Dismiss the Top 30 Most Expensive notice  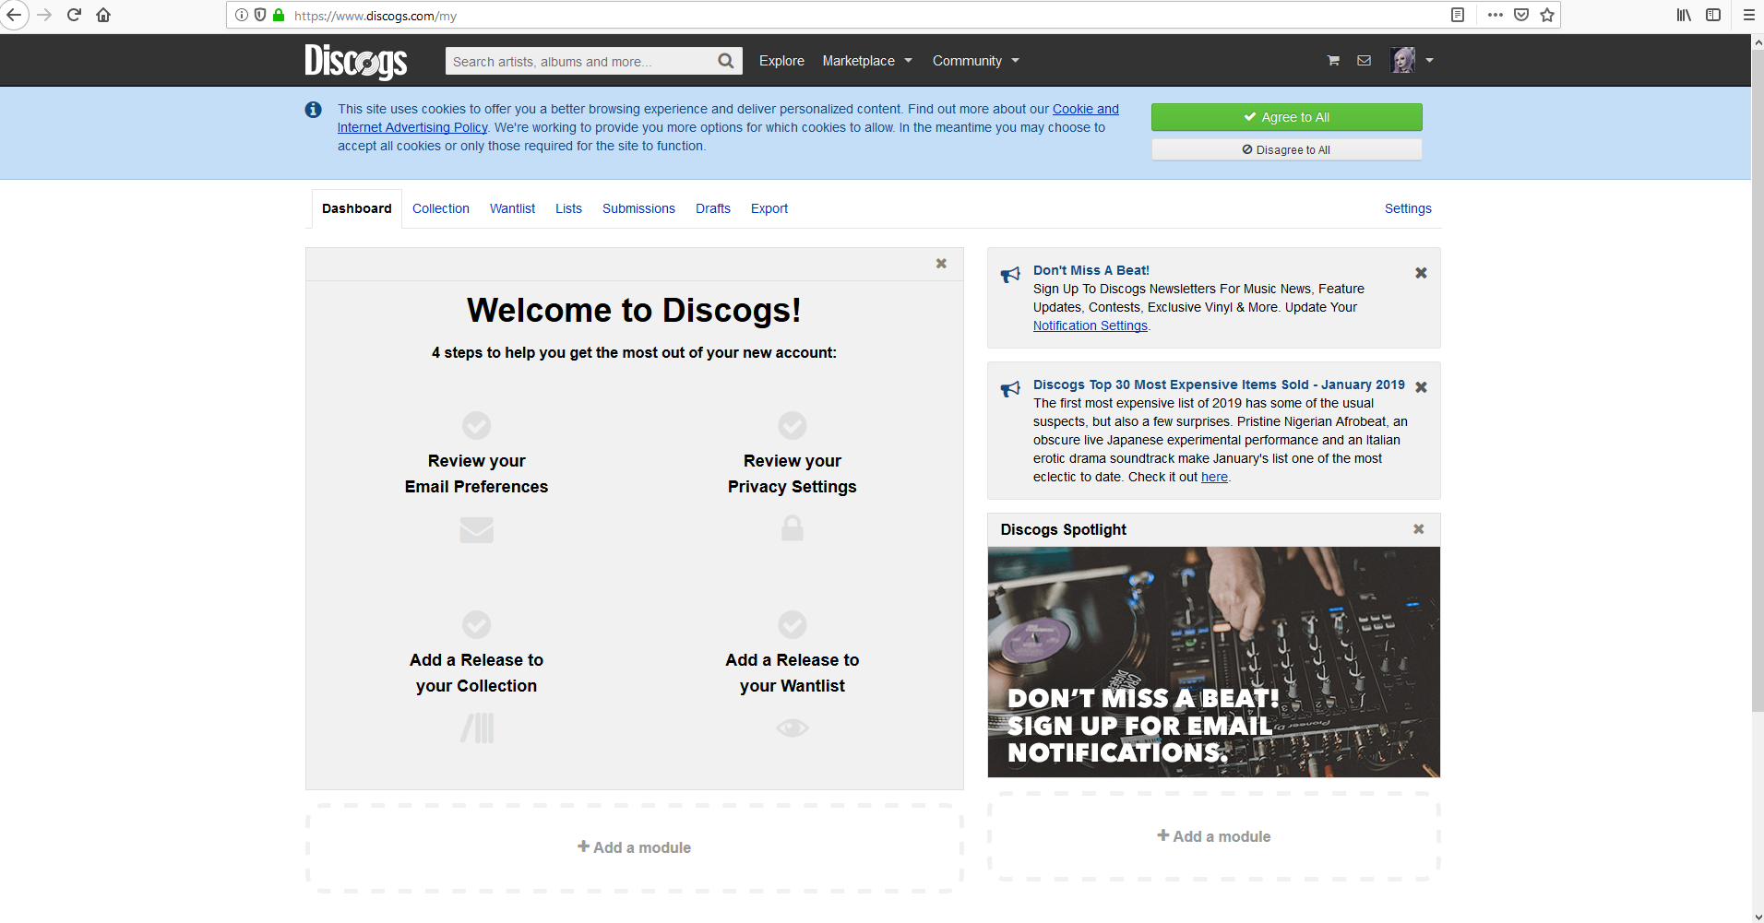pos(1421,387)
